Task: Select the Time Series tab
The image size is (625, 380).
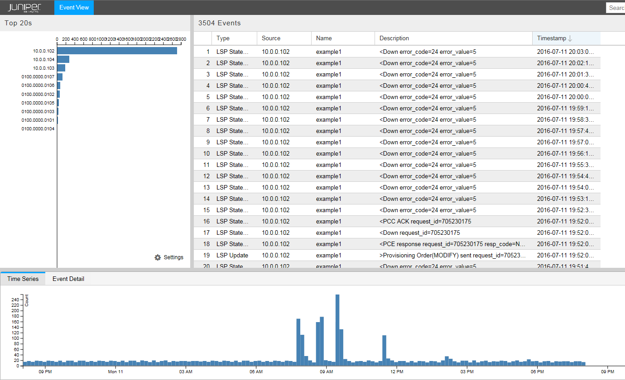Action: click(23, 279)
